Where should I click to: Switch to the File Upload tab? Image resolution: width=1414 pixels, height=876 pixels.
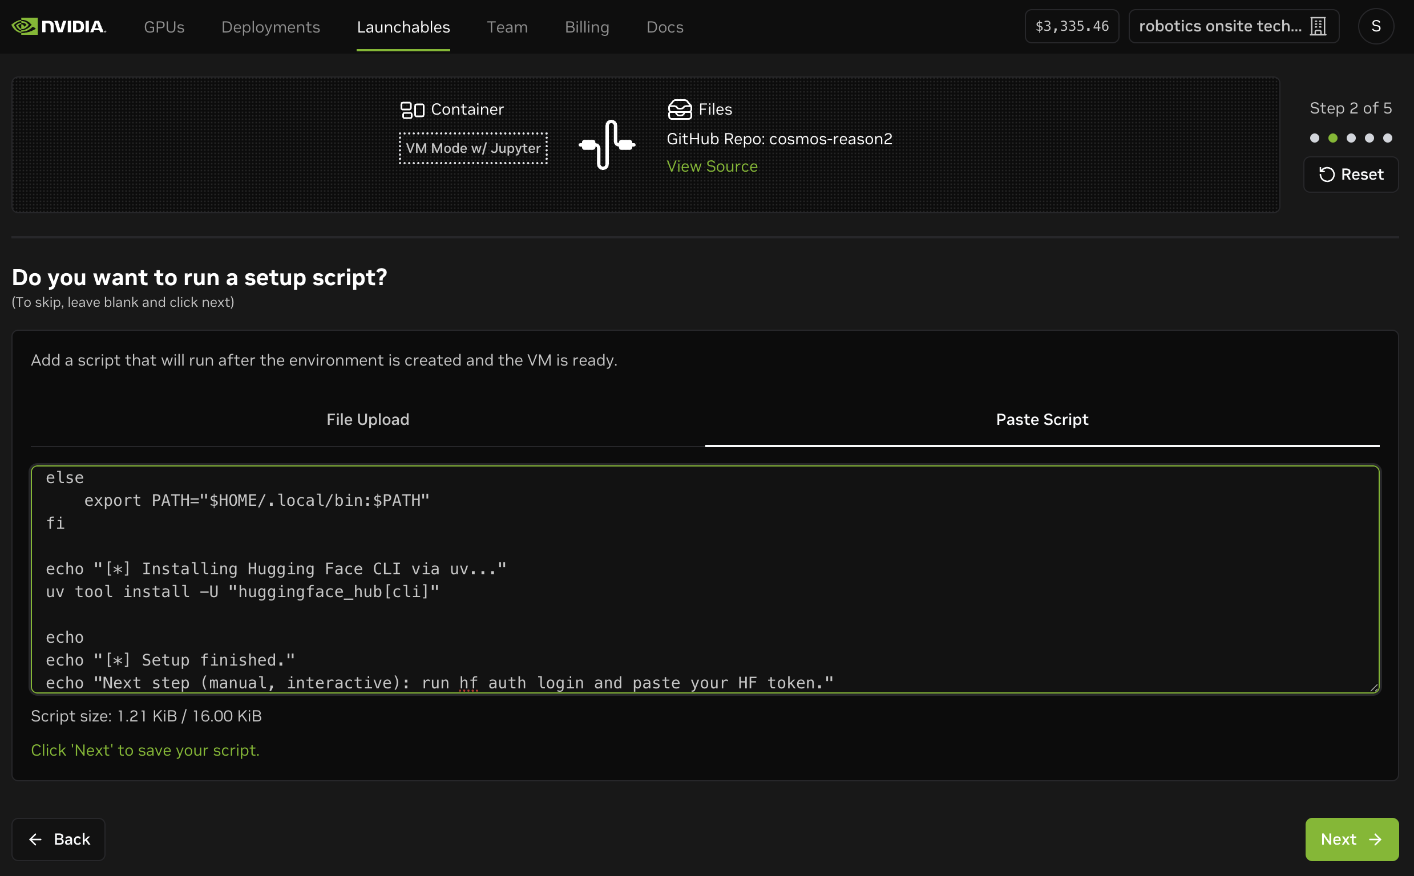367,419
